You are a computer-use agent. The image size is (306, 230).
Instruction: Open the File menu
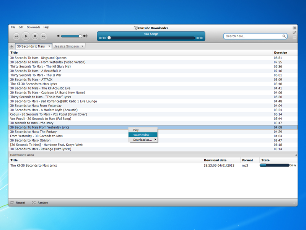pos(13,27)
